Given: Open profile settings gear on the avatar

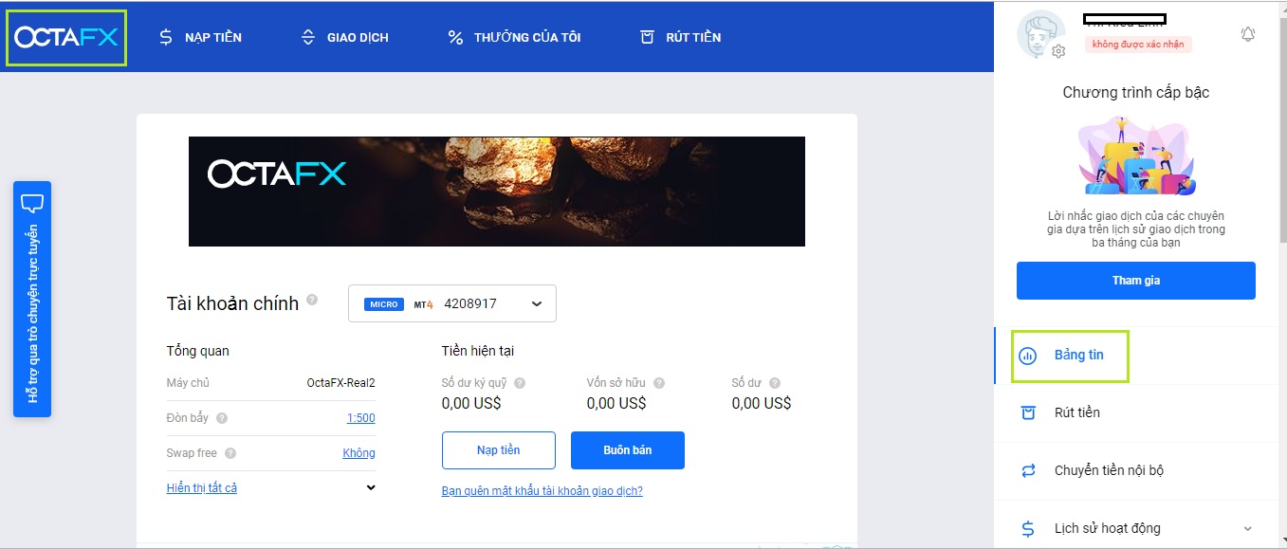Looking at the screenshot, I should [1059, 51].
